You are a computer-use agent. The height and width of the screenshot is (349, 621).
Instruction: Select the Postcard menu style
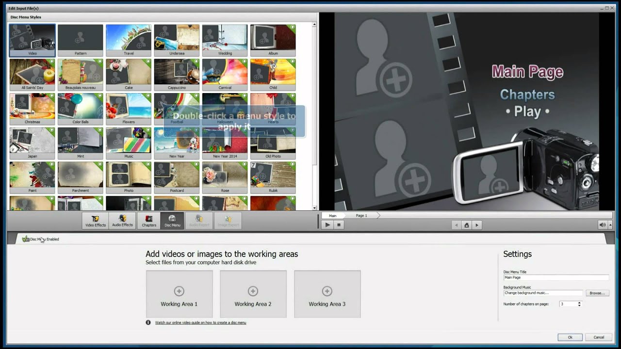pos(177,178)
